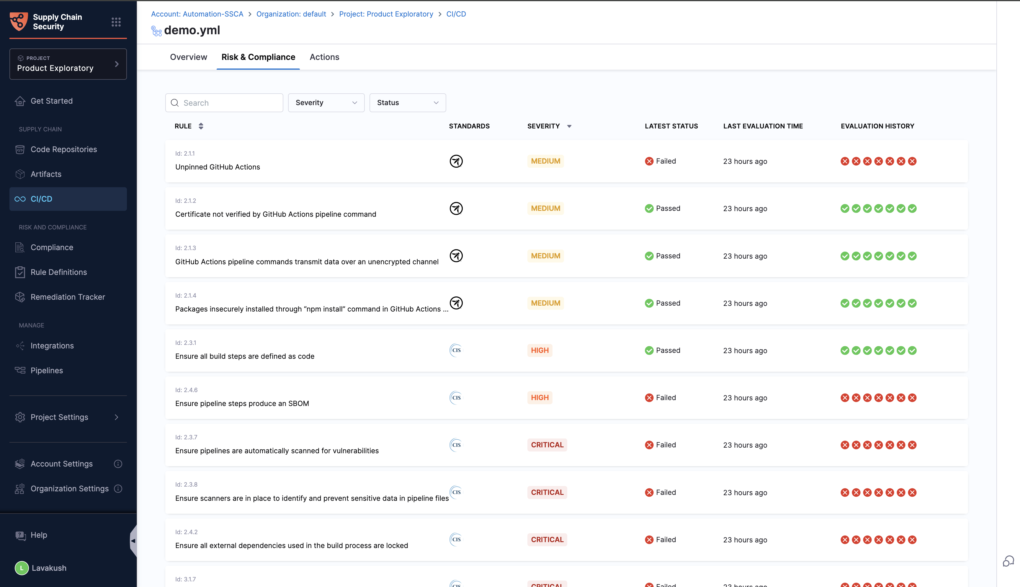Screen dimensions: 1020x587
Task: Open the chat support icon at bottom right
Action: [1008, 561]
